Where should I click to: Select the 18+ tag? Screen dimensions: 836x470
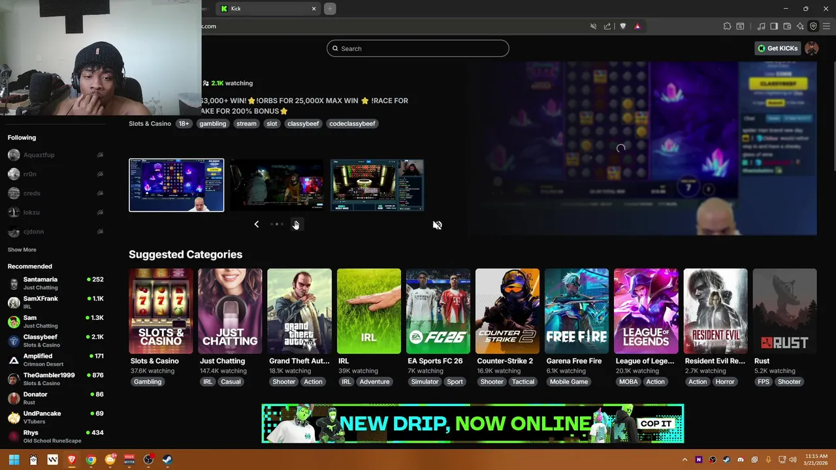pyautogui.click(x=184, y=123)
